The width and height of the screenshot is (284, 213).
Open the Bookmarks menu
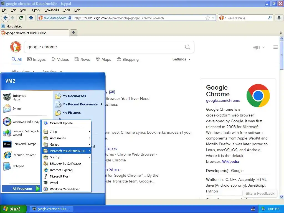coord(52,10)
